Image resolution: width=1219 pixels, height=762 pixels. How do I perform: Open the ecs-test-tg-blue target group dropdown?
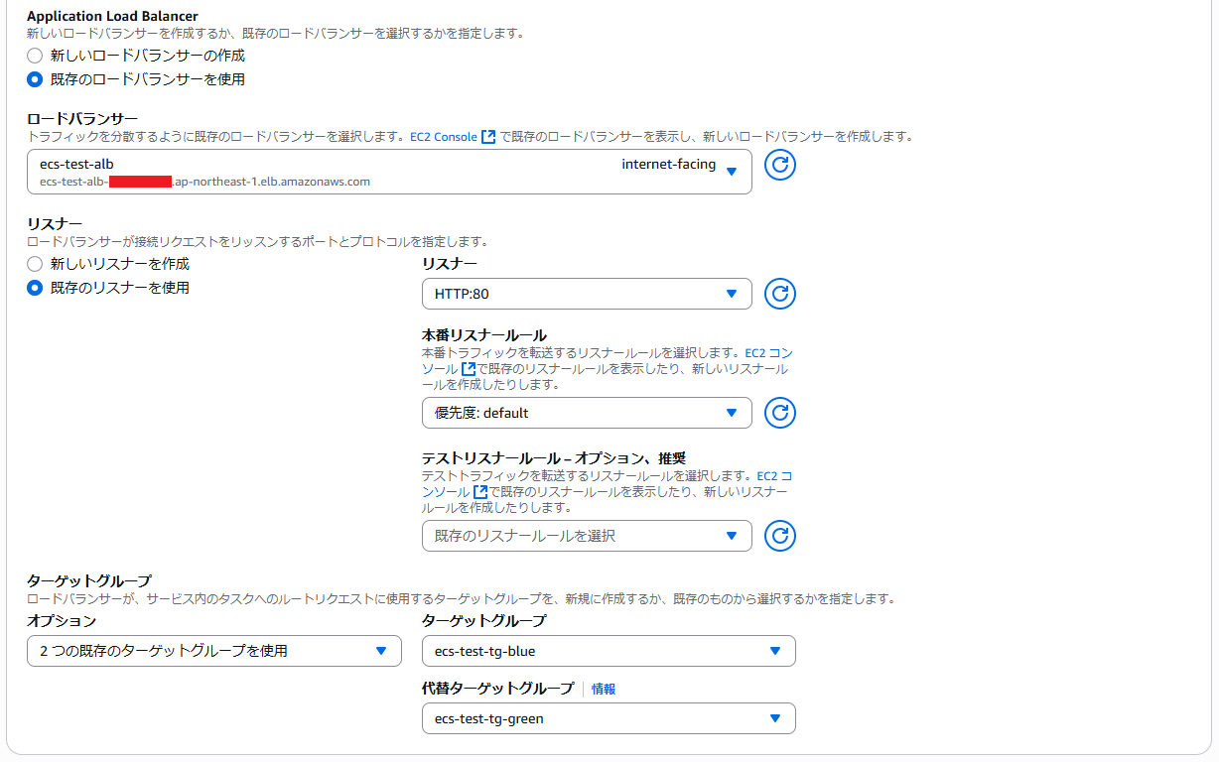click(609, 651)
